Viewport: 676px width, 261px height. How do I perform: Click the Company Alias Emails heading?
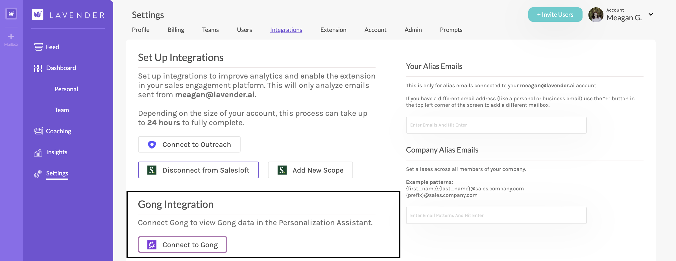point(442,150)
